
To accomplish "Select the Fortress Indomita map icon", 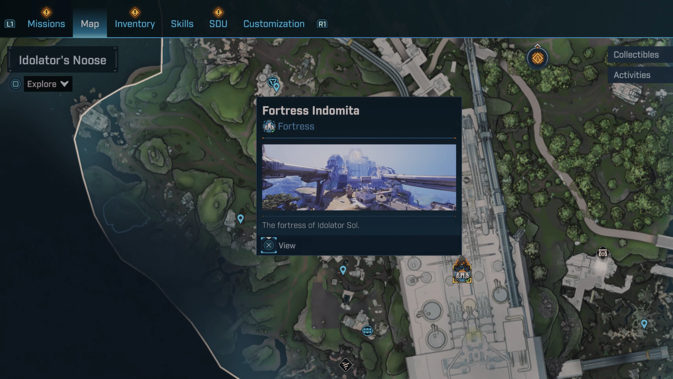I will tap(462, 273).
